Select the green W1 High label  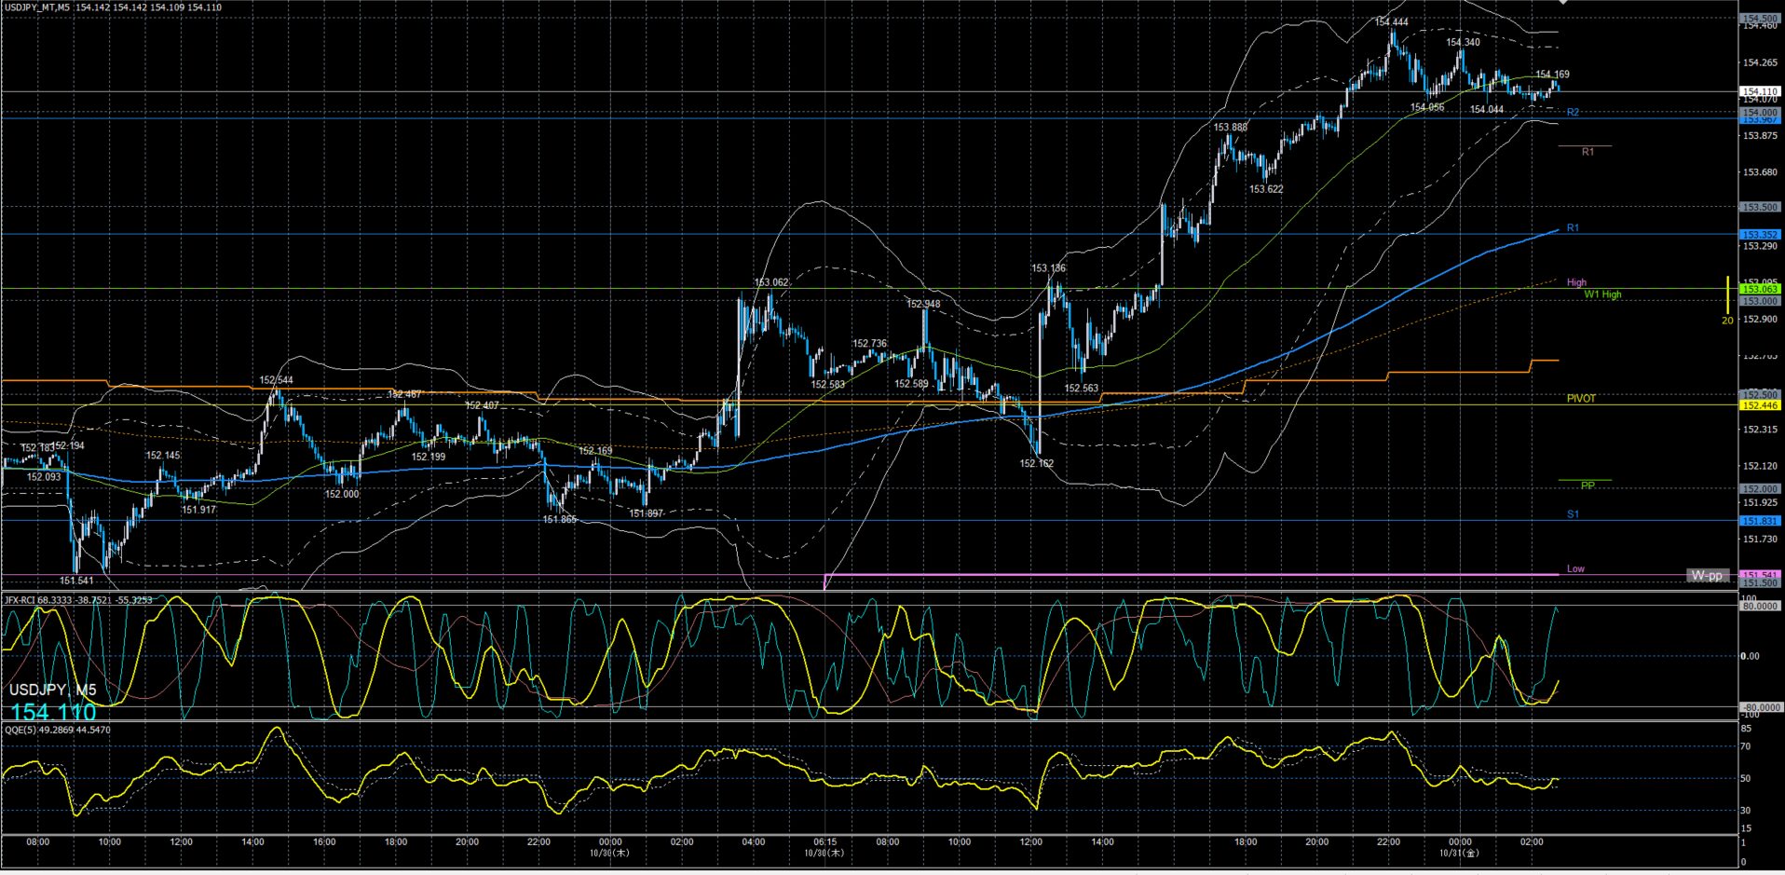[x=1602, y=294]
